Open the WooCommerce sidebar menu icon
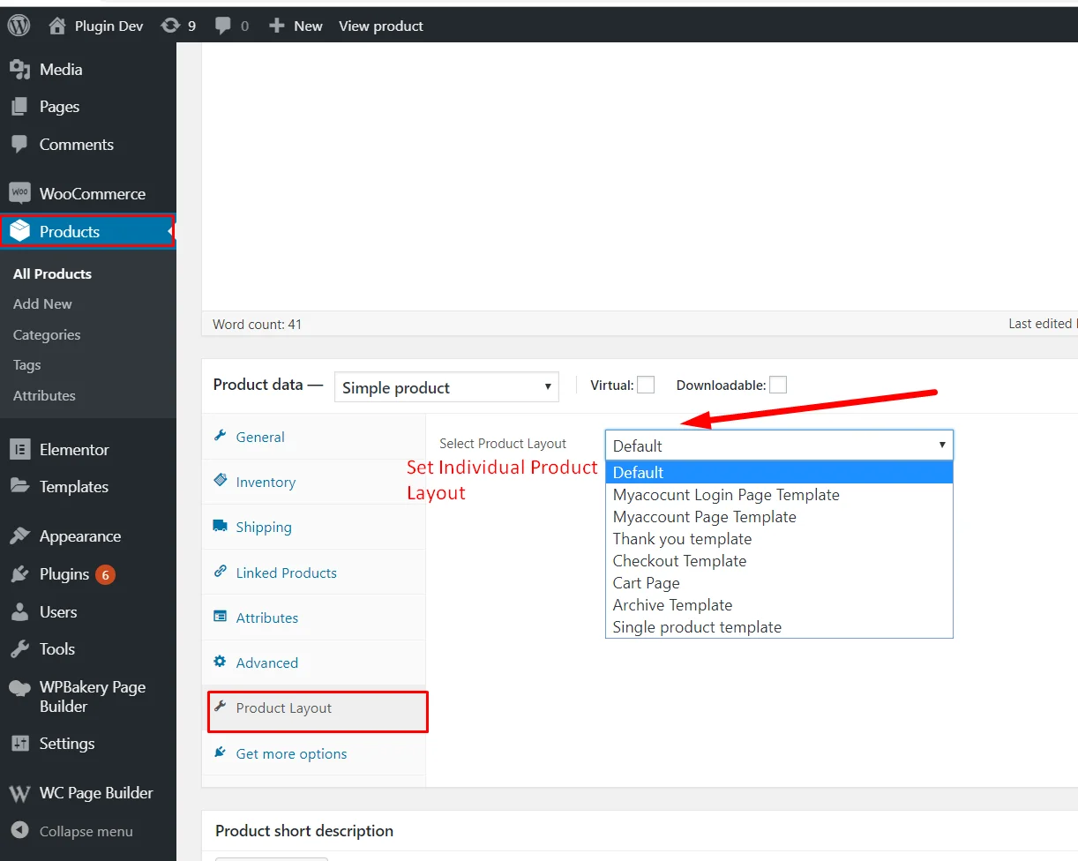The height and width of the screenshot is (861, 1078). click(x=19, y=193)
